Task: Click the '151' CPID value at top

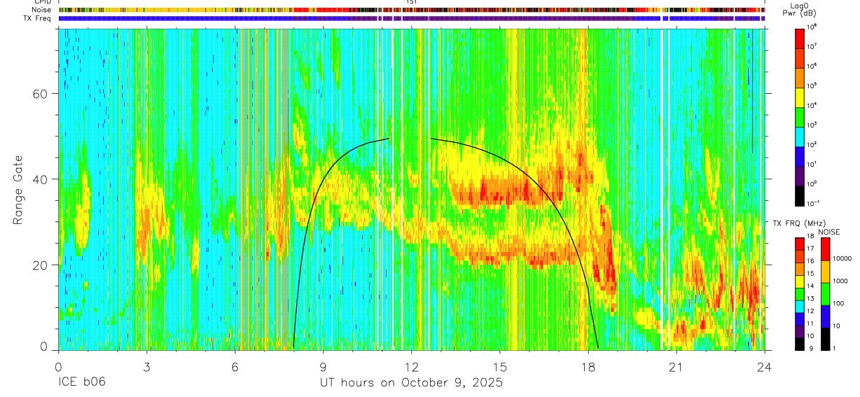Action: [412, 3]
